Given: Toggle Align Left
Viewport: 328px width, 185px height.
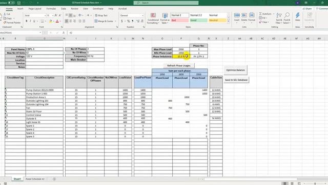Looking at the screenshot, I should [67, 21].
